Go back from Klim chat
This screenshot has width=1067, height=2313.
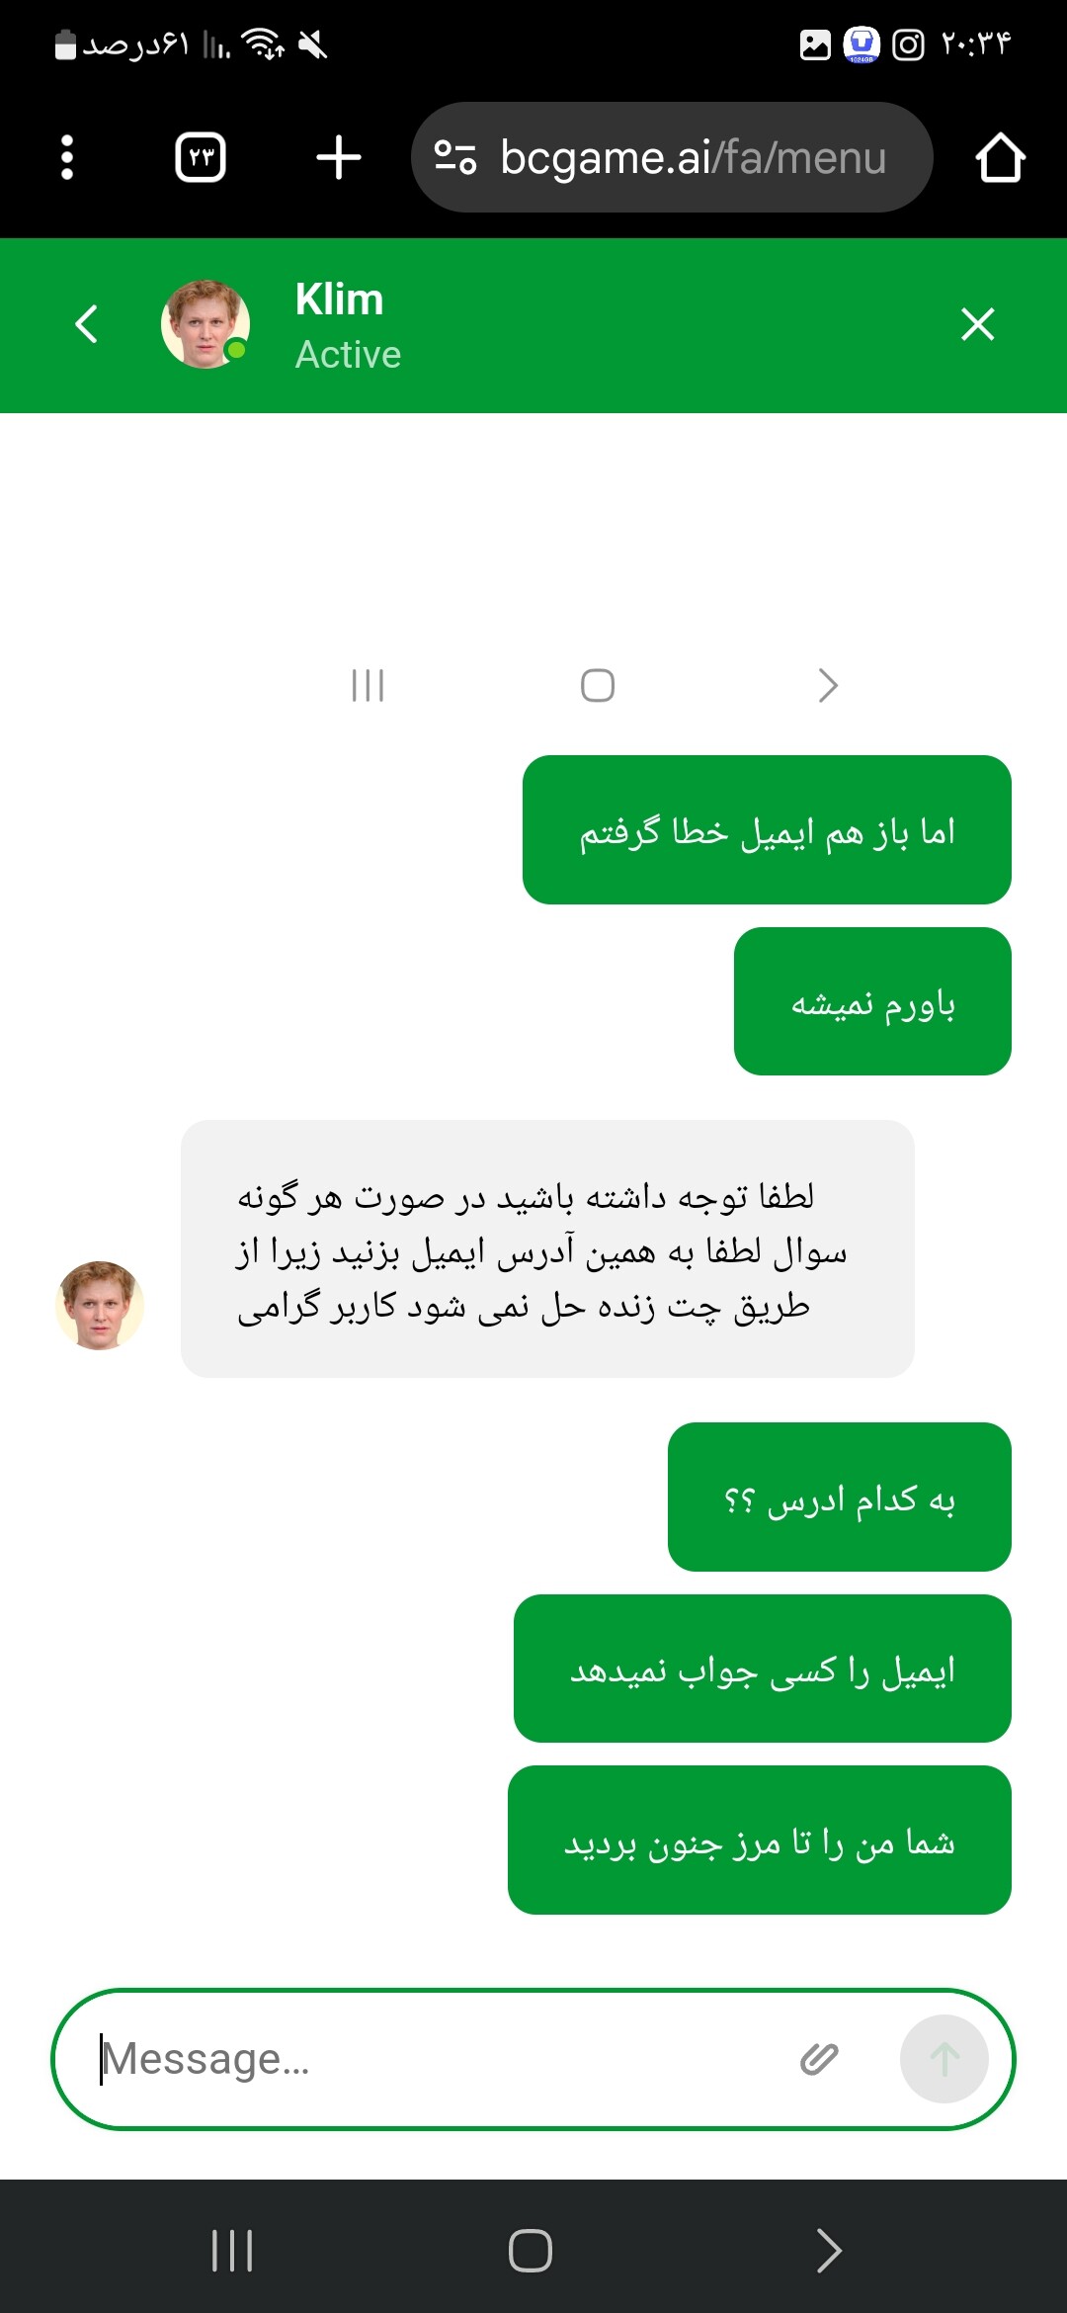(87, 324)
